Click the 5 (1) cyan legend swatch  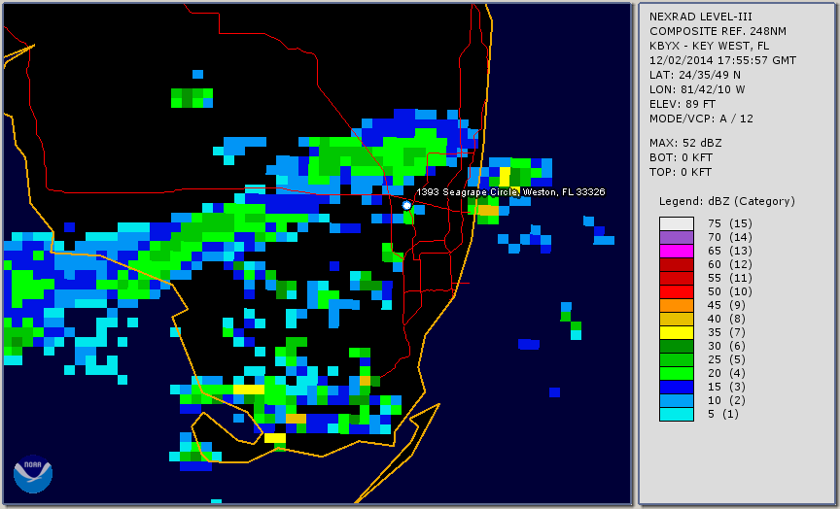point(677,414)
